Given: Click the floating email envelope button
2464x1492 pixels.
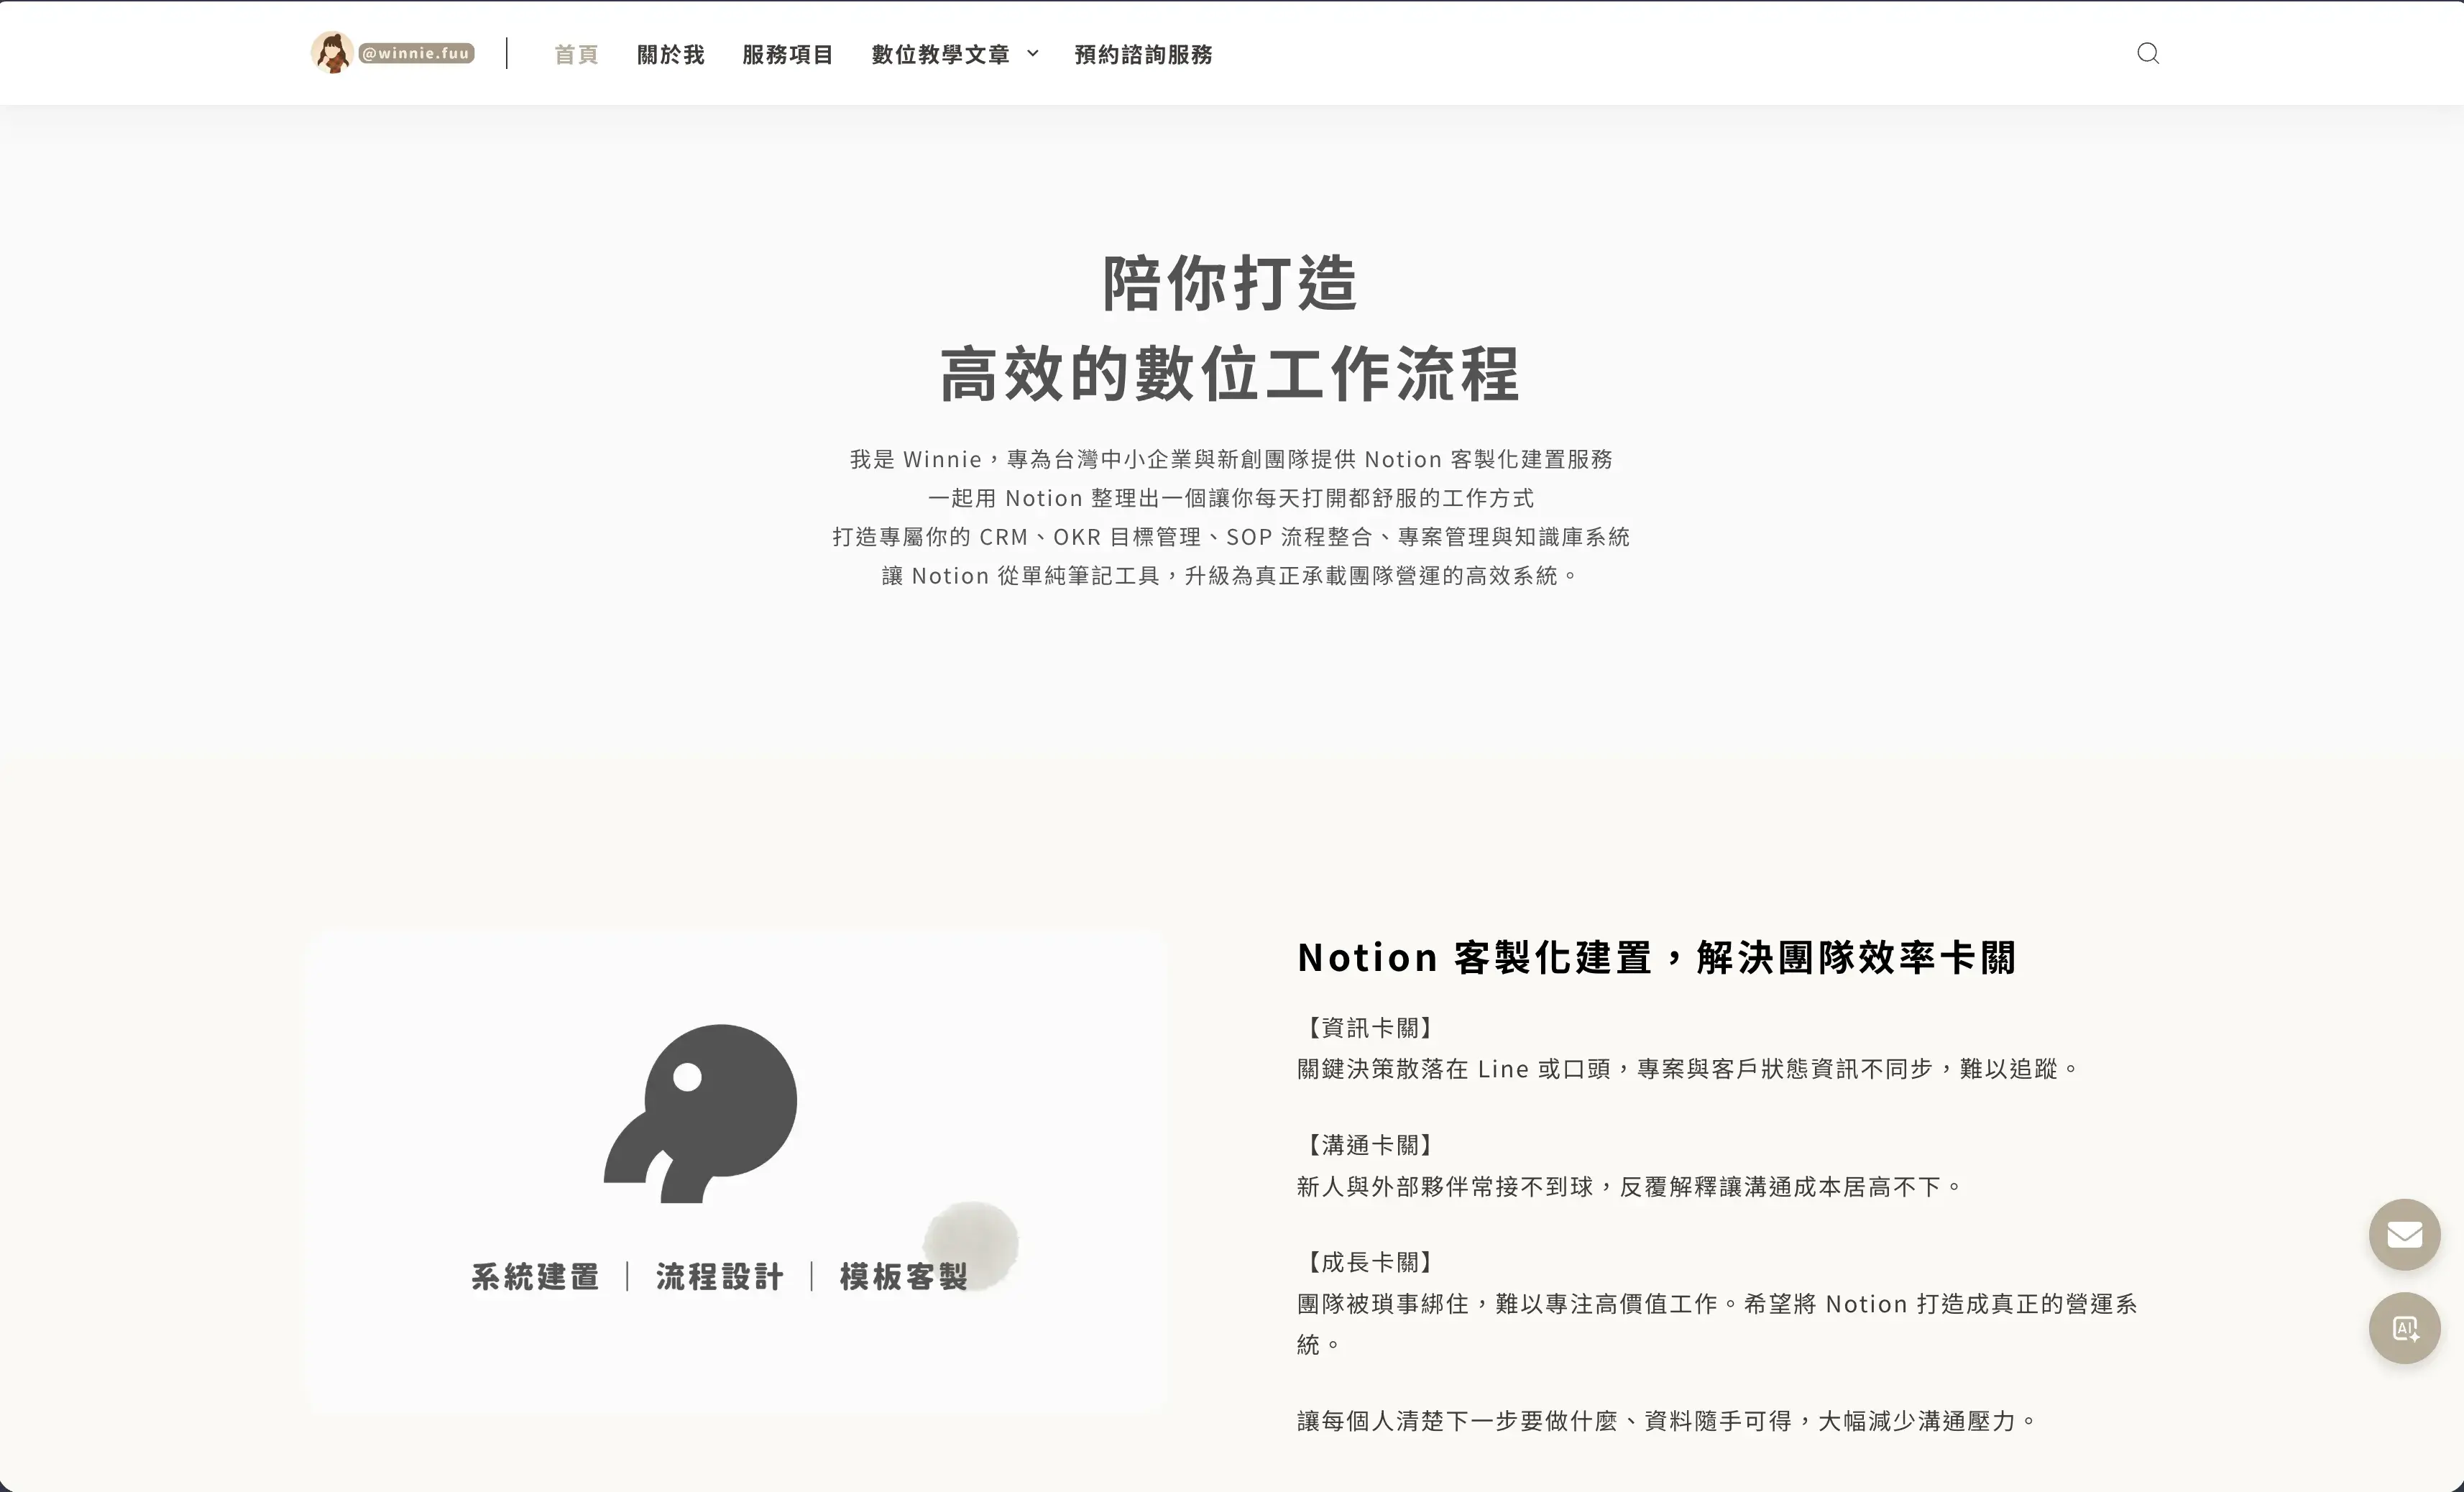Looking at the screenshot, I should click(x=2404, y=1234).
